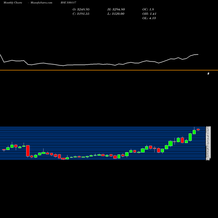Click the overlapping price axis labels column
The image size is (218, 218).
[208, 143]
